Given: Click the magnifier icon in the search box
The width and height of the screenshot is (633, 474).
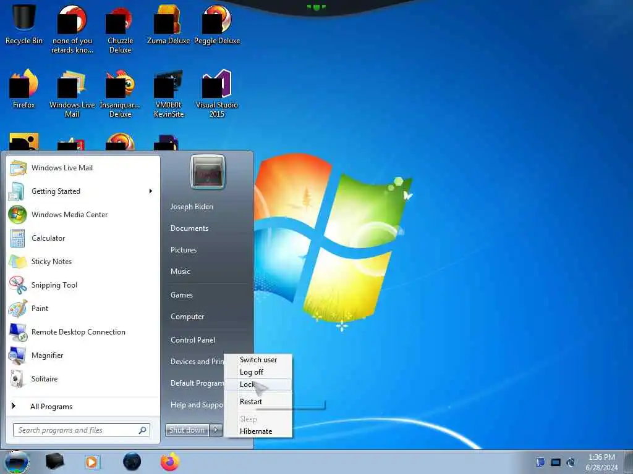Looking at the screenshot, I should (143, 430).
